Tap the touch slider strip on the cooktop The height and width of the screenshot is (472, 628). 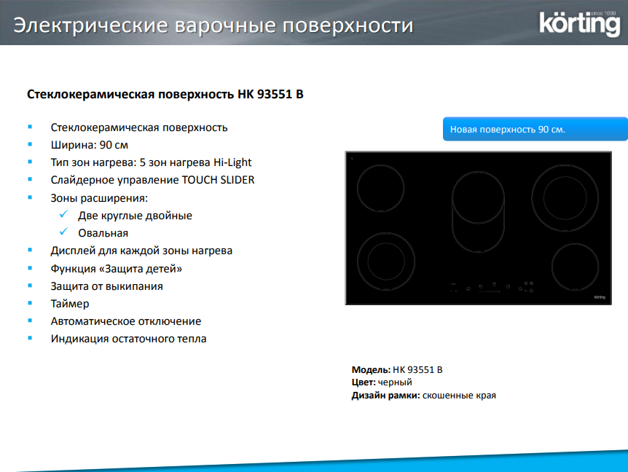tap(490, 292)
